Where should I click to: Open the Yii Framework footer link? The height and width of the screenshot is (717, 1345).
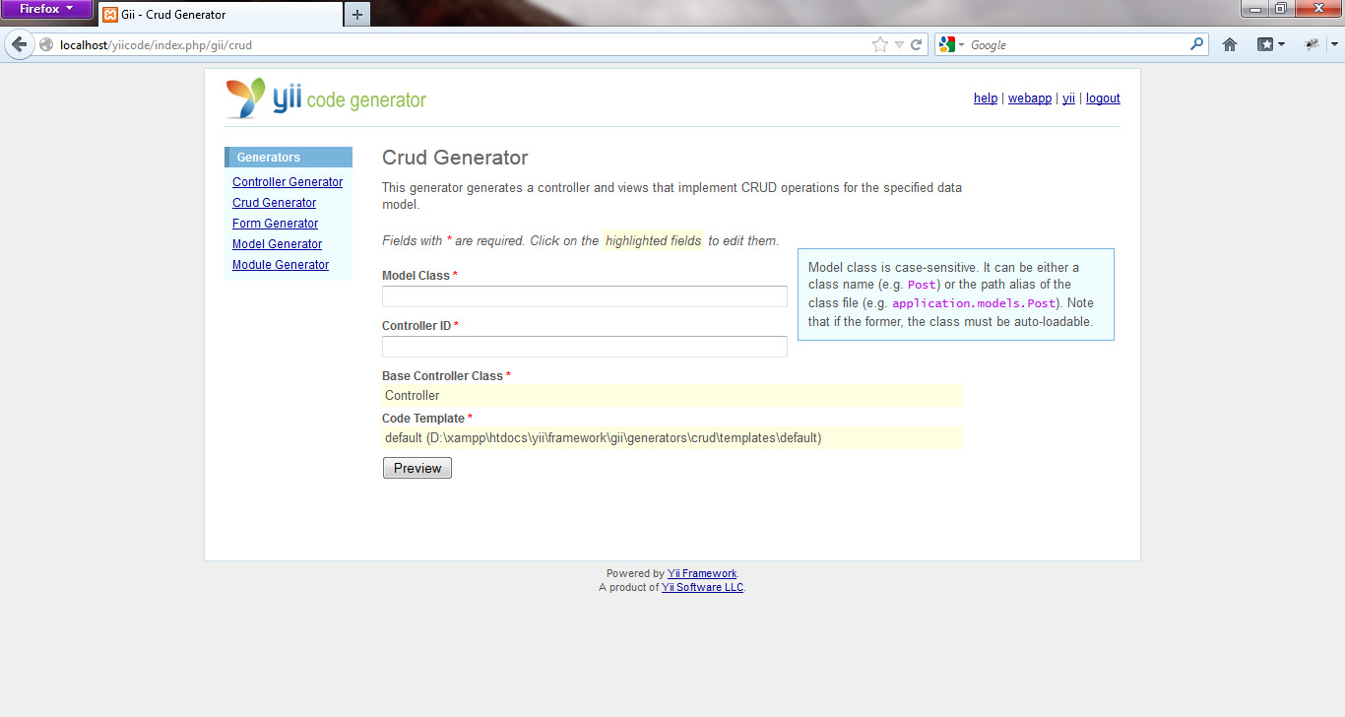click(702, 573)
